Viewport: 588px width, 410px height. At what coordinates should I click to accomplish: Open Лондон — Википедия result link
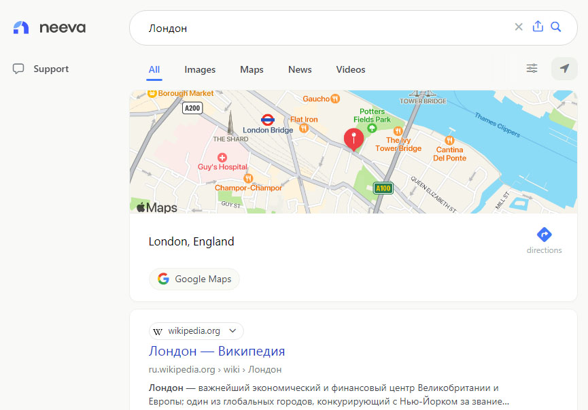(x=217, y=351)
